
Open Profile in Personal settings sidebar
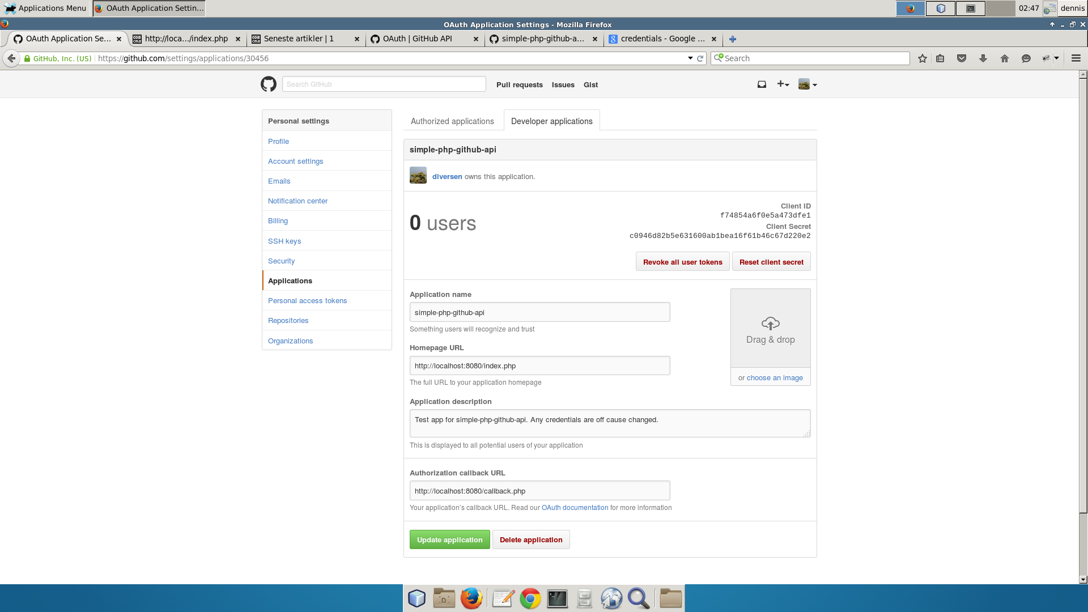(x=327, y=141)
